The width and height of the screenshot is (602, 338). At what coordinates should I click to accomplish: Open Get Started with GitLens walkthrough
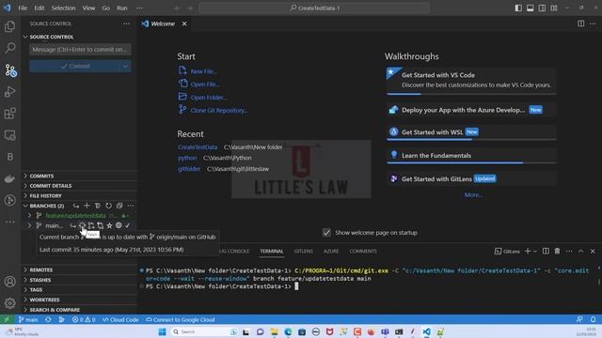coord(471,178)
